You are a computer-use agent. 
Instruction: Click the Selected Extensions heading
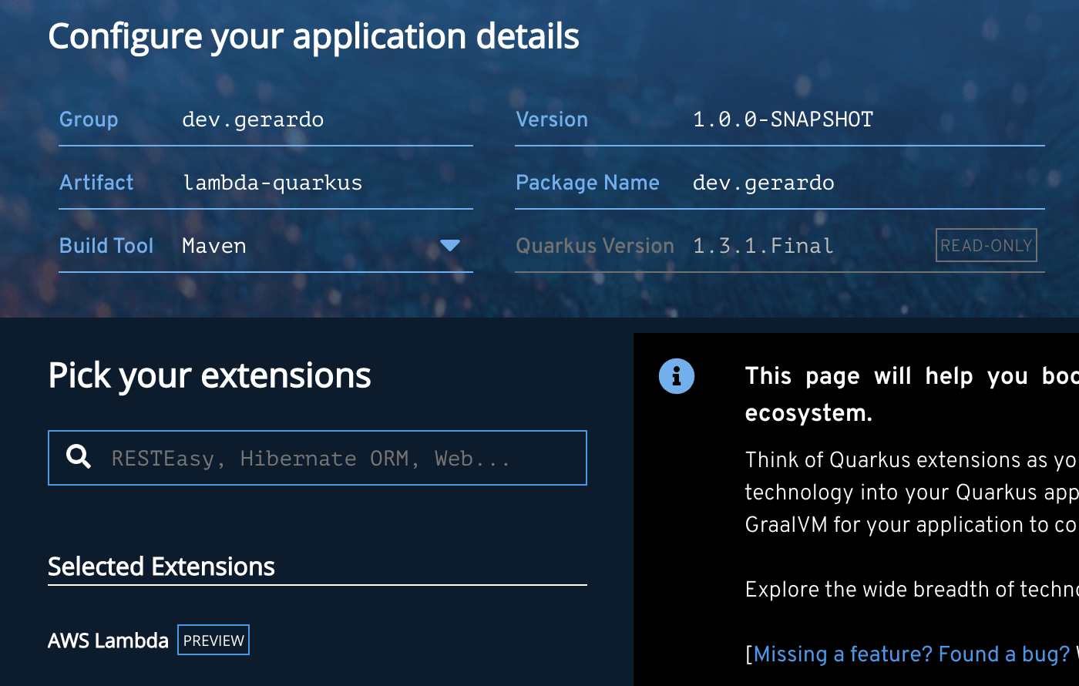pos(161,567)
